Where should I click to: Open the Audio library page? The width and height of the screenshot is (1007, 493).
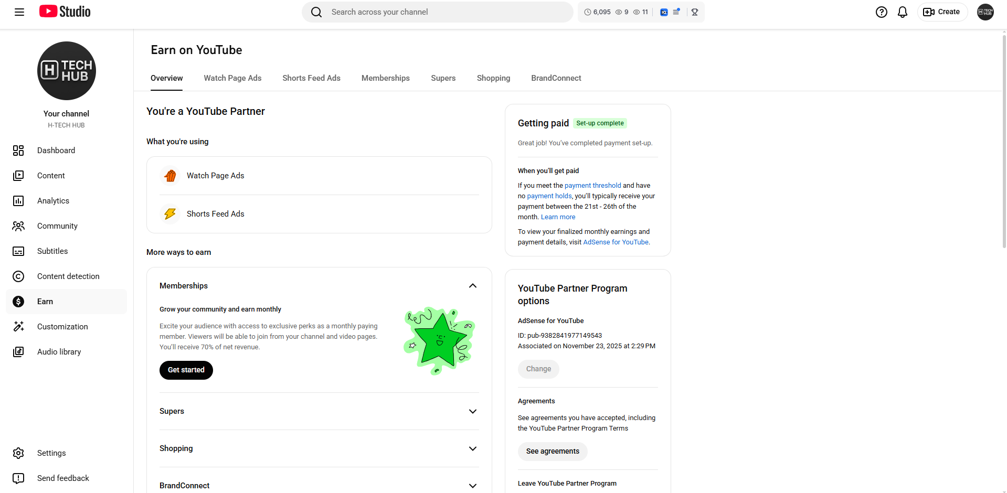(59, 352)
